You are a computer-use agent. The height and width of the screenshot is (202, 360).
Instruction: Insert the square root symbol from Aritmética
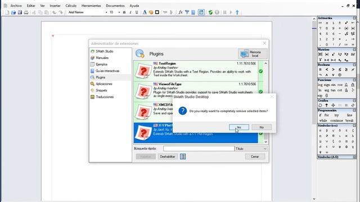tap(346, 34)
